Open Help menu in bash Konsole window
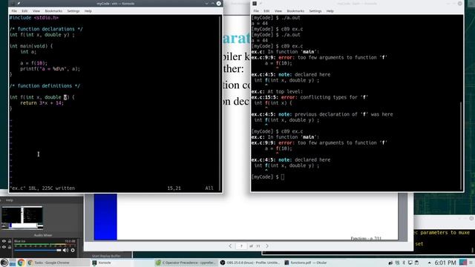Image resolution: width=475 pixels, height=267 pixels. (x=330, y=11)
